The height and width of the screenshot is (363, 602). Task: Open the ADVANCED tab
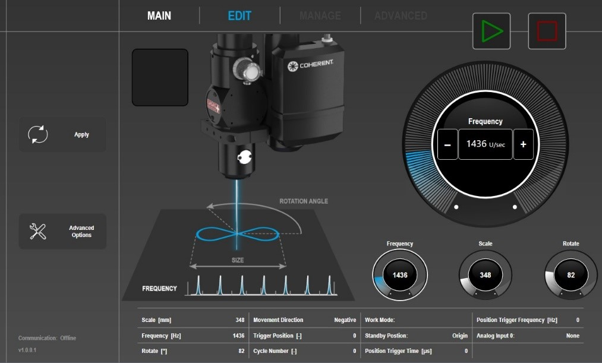tap(401, 16)
